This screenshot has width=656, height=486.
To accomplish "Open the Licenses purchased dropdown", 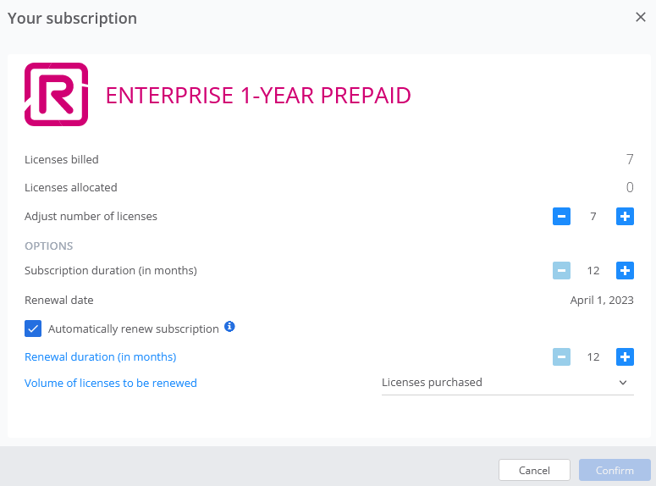I will click(x=508, y=383).
